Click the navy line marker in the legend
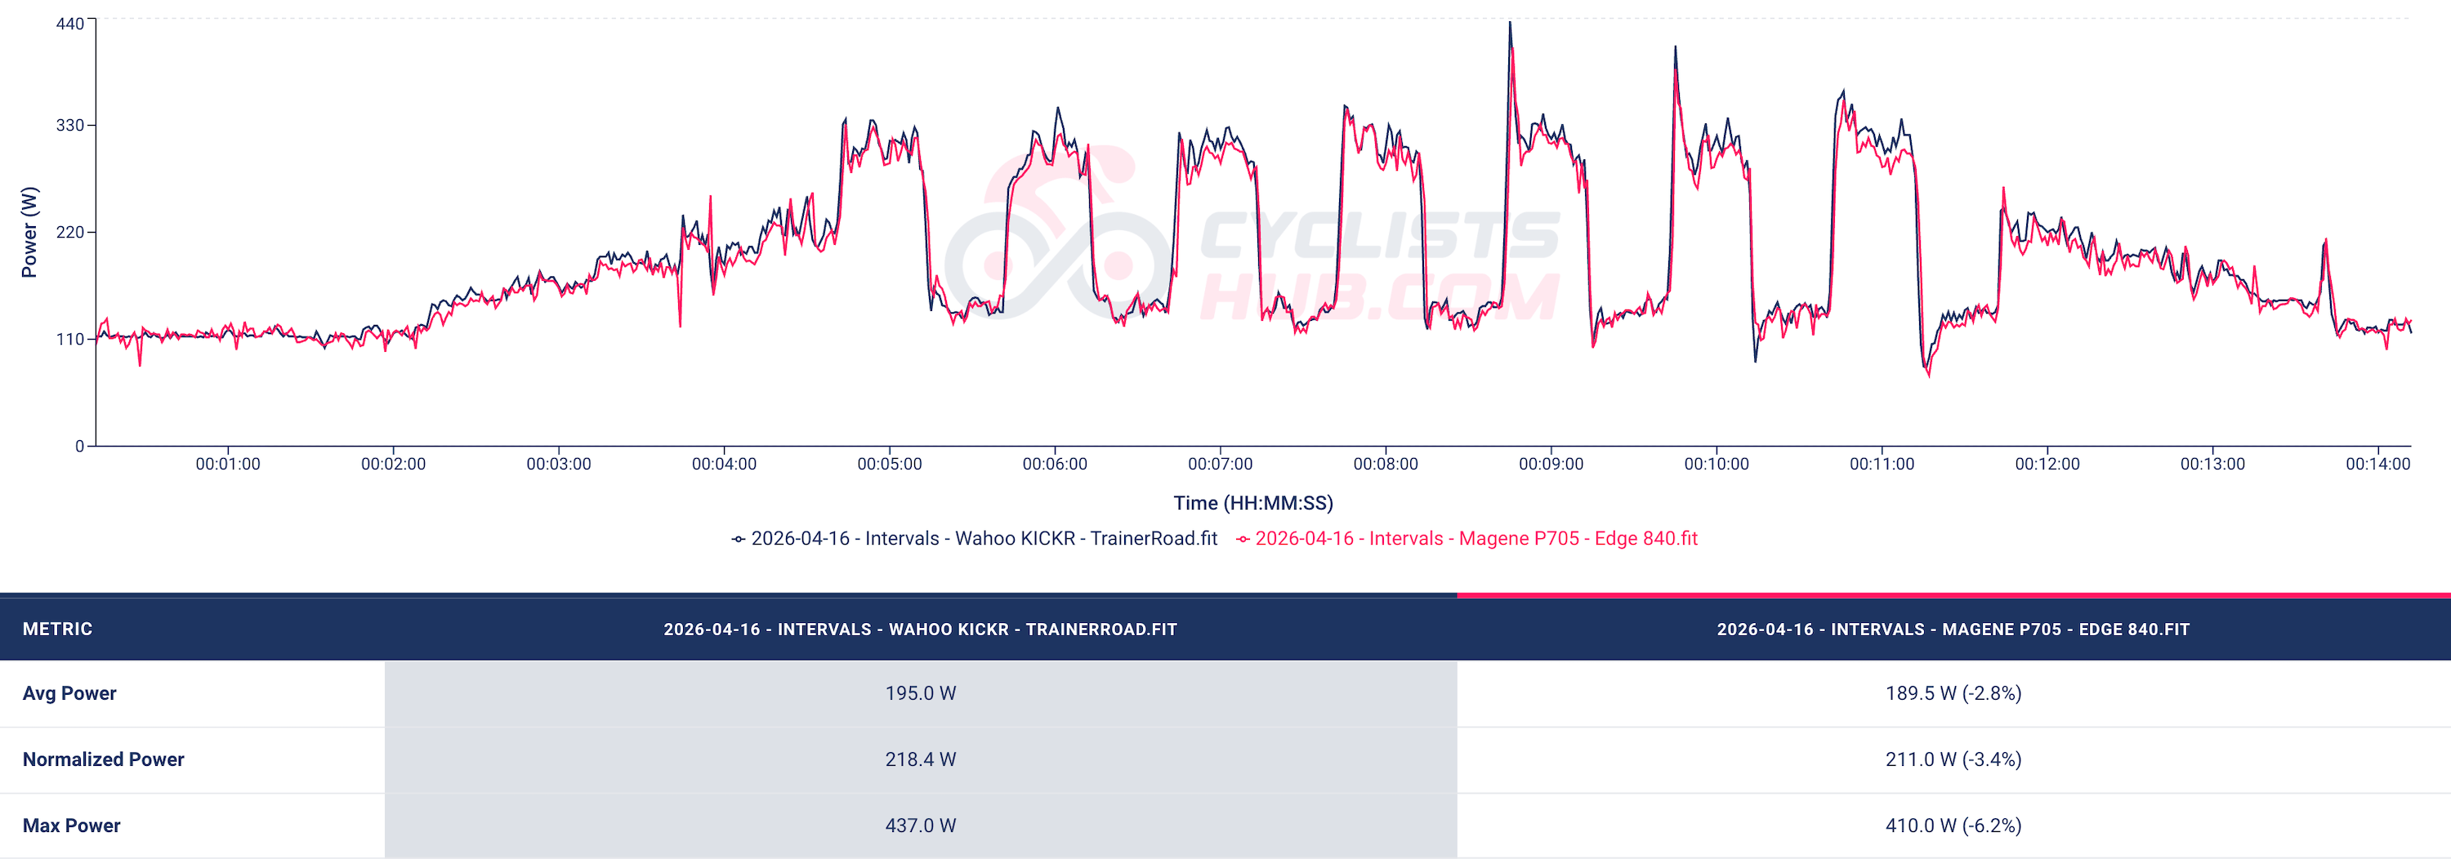The width and height of the screenshot is (2451, 859). point(739,540)
